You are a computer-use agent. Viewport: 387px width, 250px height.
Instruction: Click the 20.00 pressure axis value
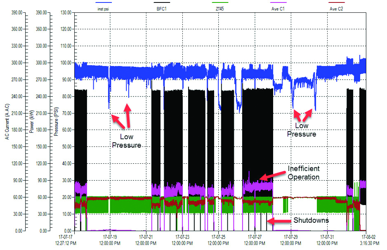[x=67, y=197]
